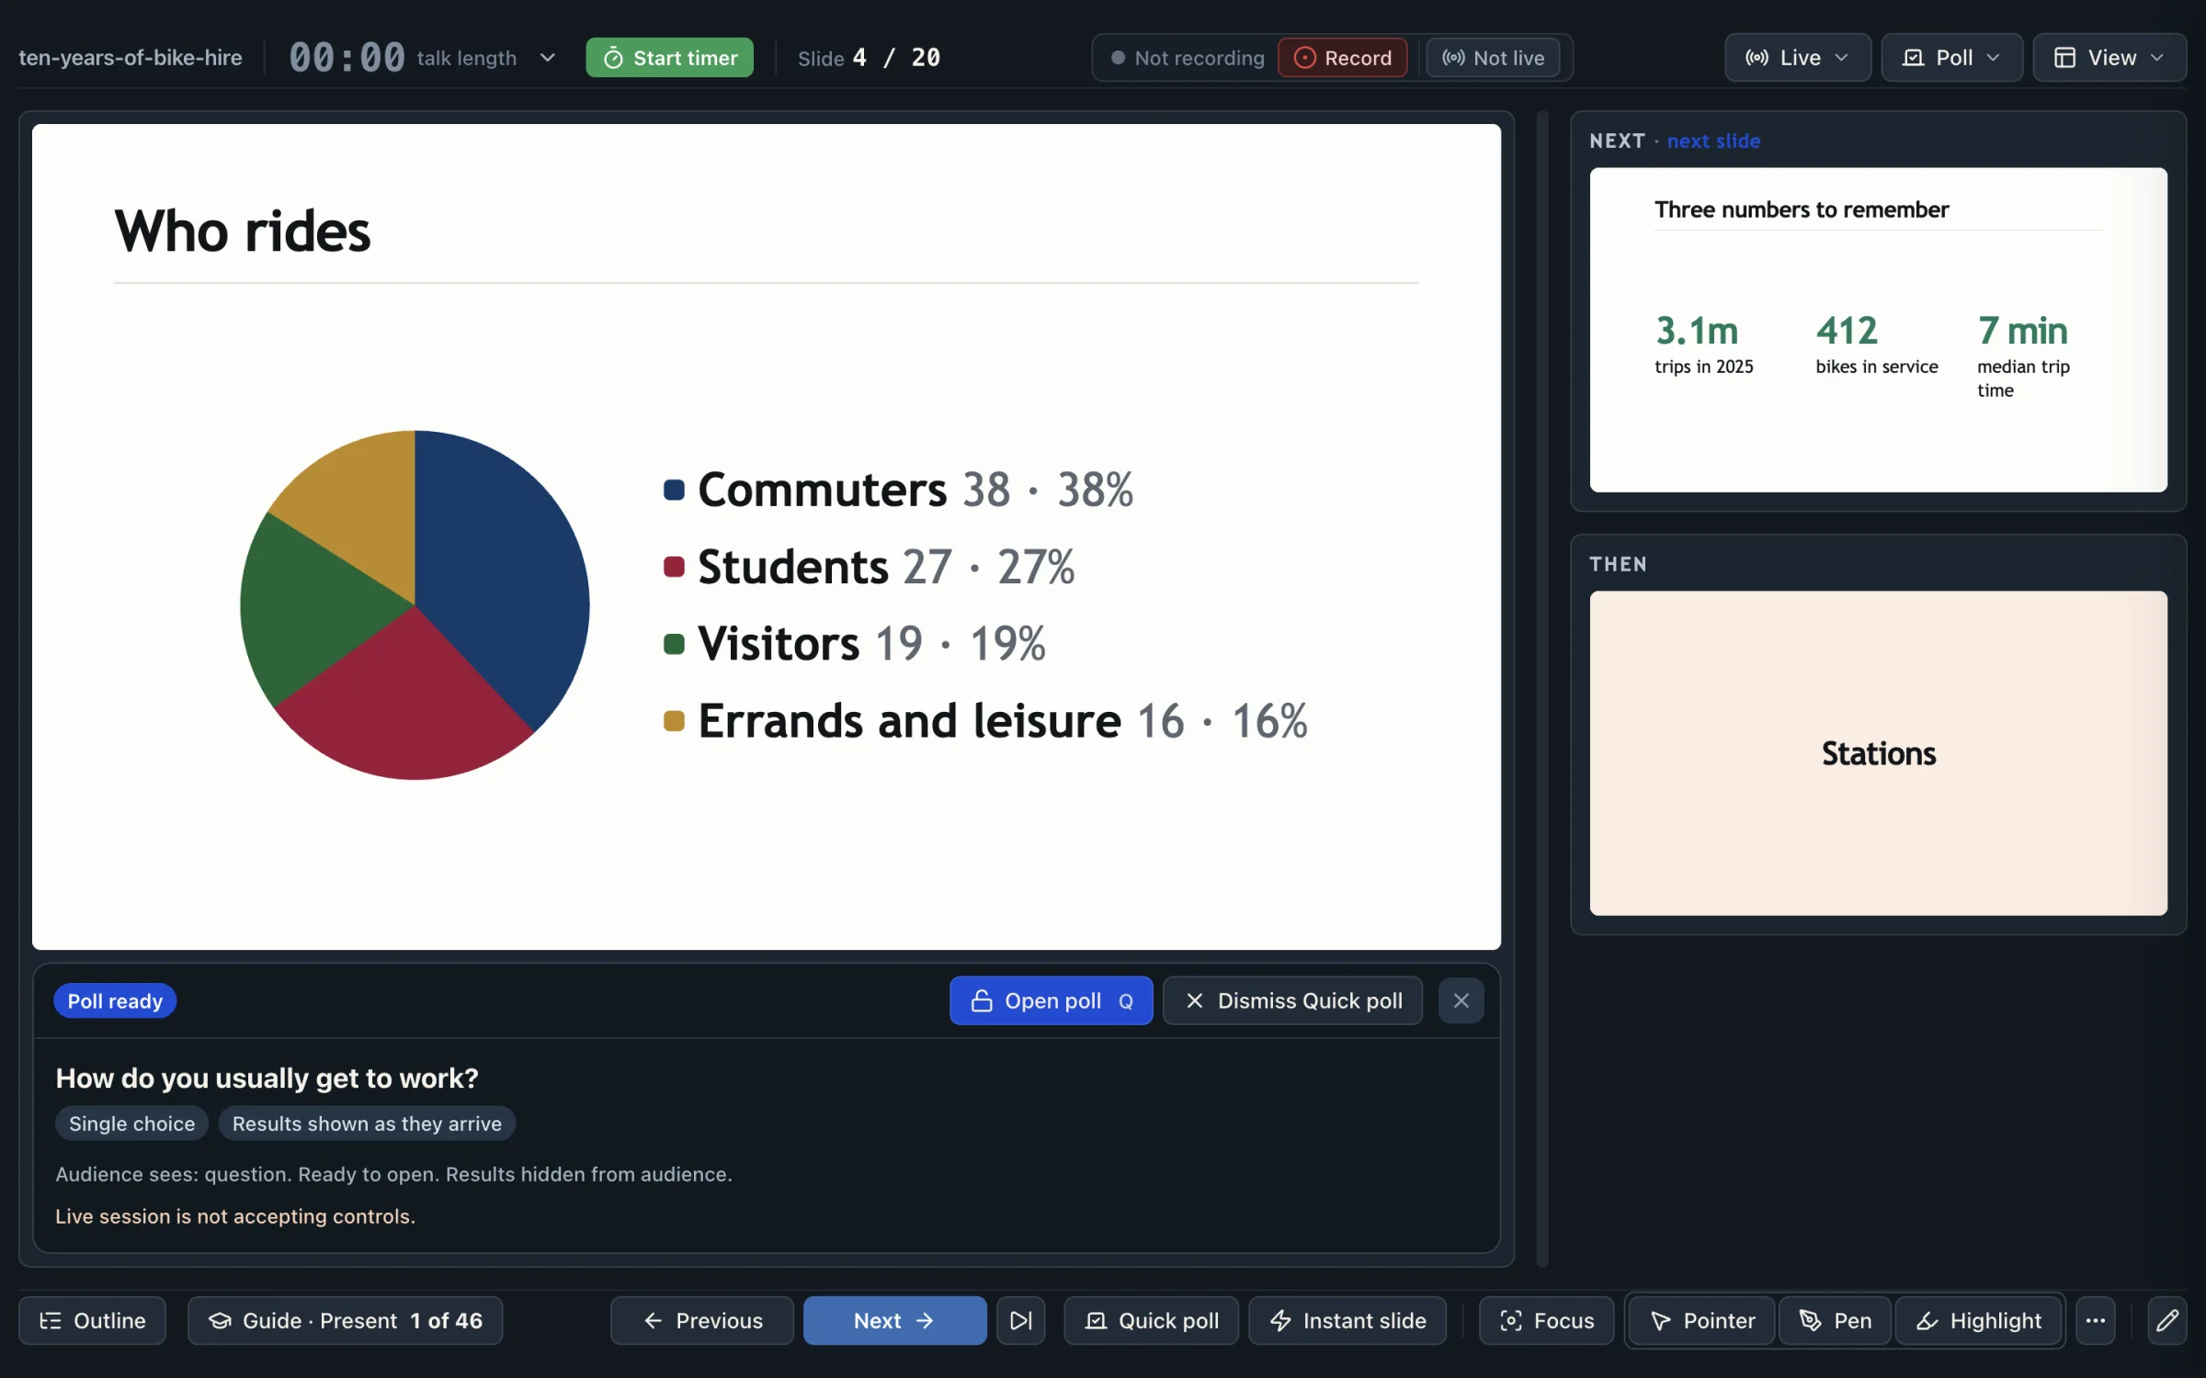Skip to the last slide icon
The image size is (2206, 1378).
[x=1020, y=1320]
